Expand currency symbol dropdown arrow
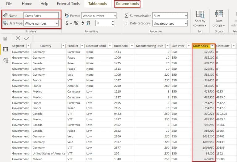 [x=71, y=24]
